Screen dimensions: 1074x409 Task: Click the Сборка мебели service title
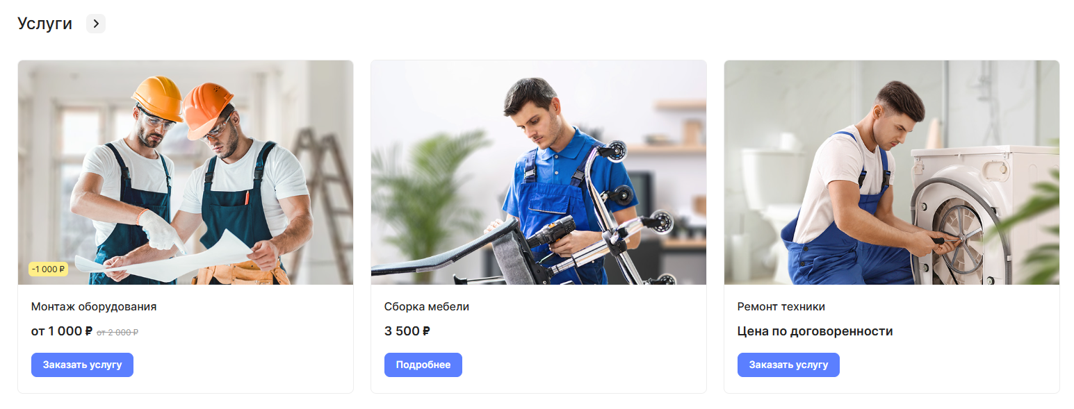[x=426, y=306]
